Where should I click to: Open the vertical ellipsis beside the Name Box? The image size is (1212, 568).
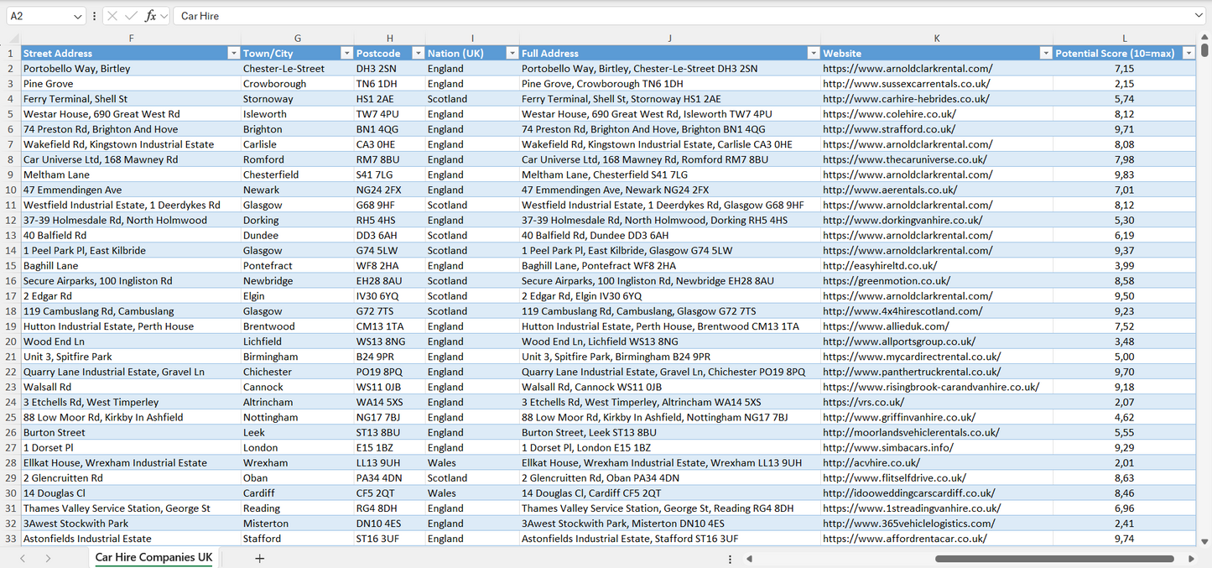[x=94, y=15]
